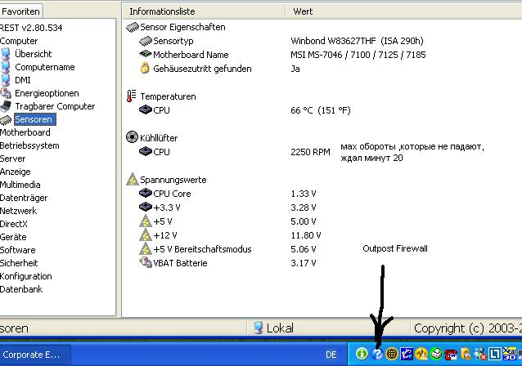The height and width of the screenshot is (366, 522).
Task: Select the Server tree node
Action: [x=12, y=158]
